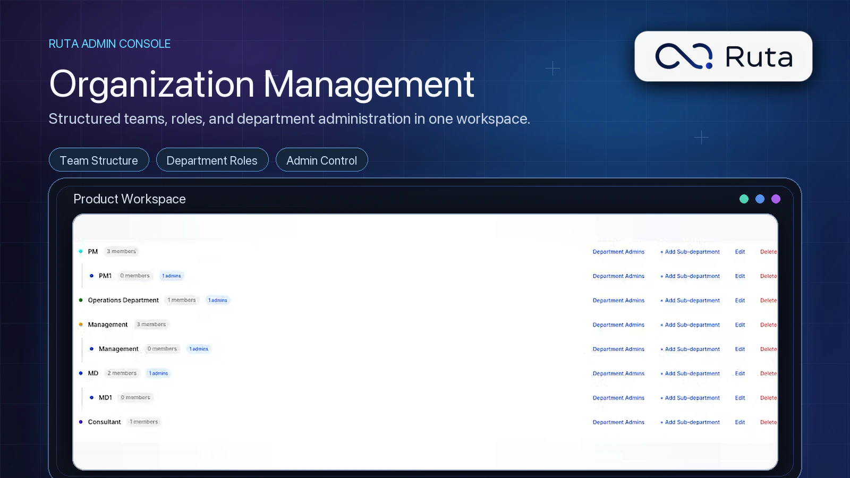Select the MD1 sub-department name
Screen dimensions: 850x478
click(x=105, y=398)
